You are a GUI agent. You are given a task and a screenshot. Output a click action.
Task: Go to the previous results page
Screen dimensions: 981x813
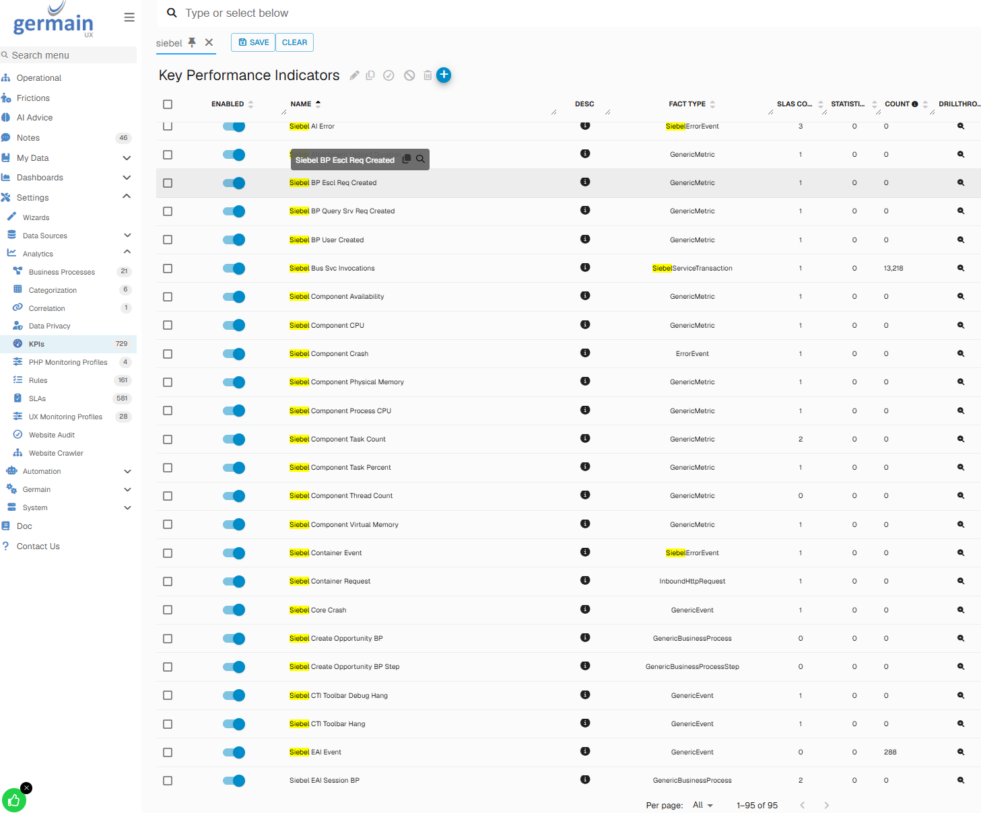click(x=802, y=806)
